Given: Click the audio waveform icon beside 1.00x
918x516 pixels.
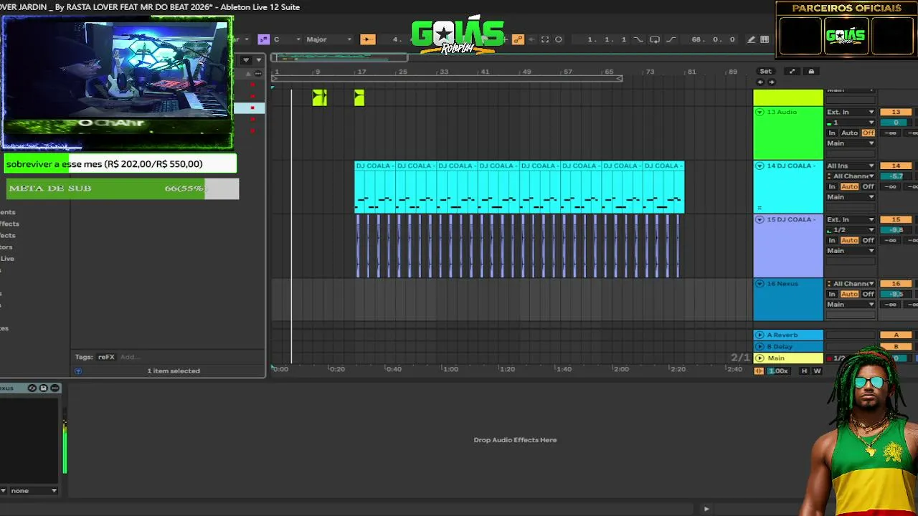Looking at the screenshot, I should coord(759,371).
